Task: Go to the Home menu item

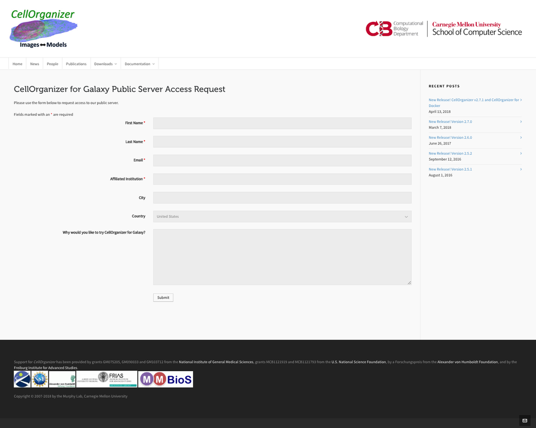Action: pyautogui.click(x=17, y=64)
